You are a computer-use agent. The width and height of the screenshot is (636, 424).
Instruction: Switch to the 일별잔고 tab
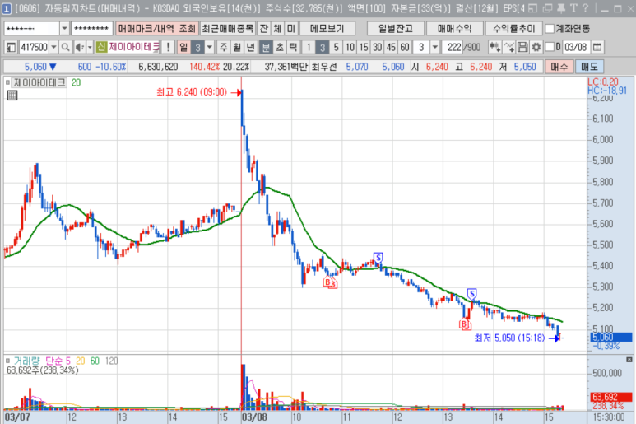pos(396,28)
